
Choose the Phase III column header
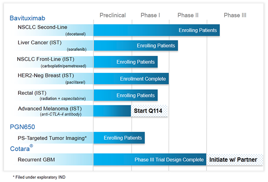coord(235,15)
